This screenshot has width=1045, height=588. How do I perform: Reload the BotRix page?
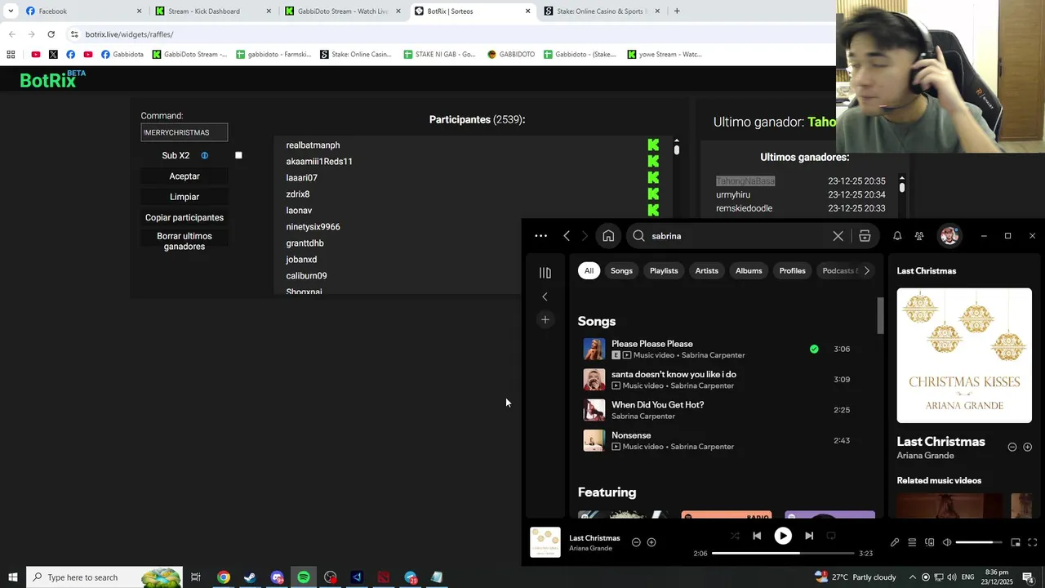[51, 34]
